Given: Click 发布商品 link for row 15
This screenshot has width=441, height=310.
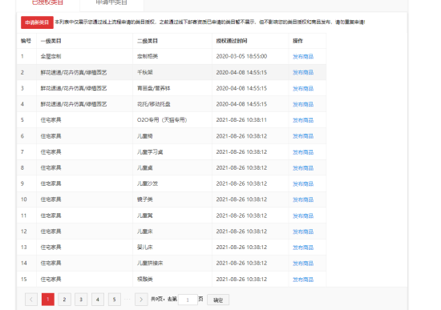Looking at the screenshot, I should tap(303, 280).
